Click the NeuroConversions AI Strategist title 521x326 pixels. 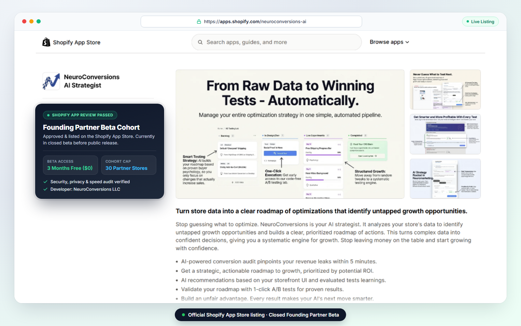click(92, 81)
